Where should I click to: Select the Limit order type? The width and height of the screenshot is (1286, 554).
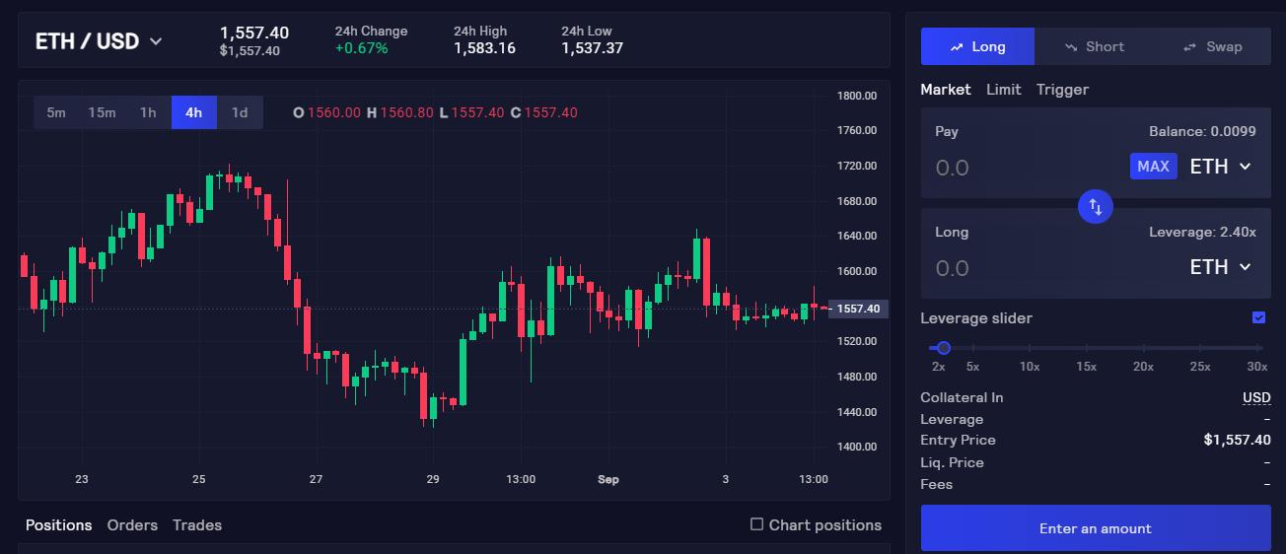[x=1003, y=90]
